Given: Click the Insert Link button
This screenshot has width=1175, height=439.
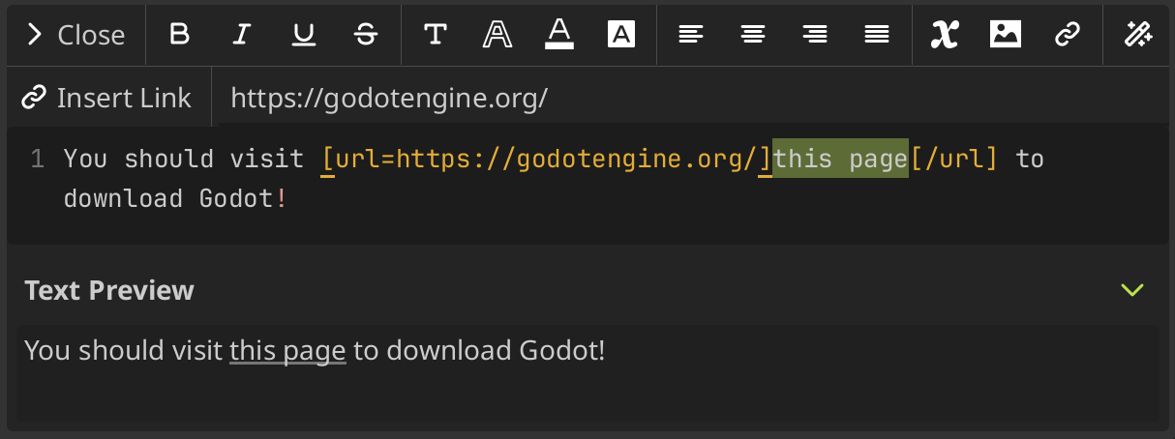Looking at the screenshot, I should (x=107, y=98).
